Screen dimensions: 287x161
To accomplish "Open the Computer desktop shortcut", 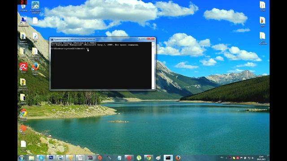I will pyautogui.click(x=23, y=22).
